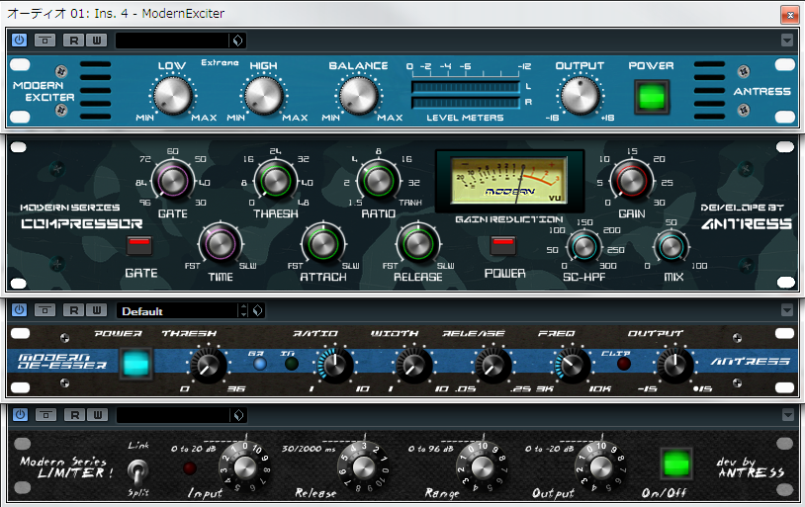805x507 pixels.
Task: Click the blue GR indicator on De-Esser
Action: pos(260,365)
